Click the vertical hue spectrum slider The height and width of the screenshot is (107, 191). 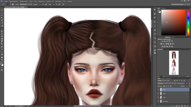click(188, 23)
